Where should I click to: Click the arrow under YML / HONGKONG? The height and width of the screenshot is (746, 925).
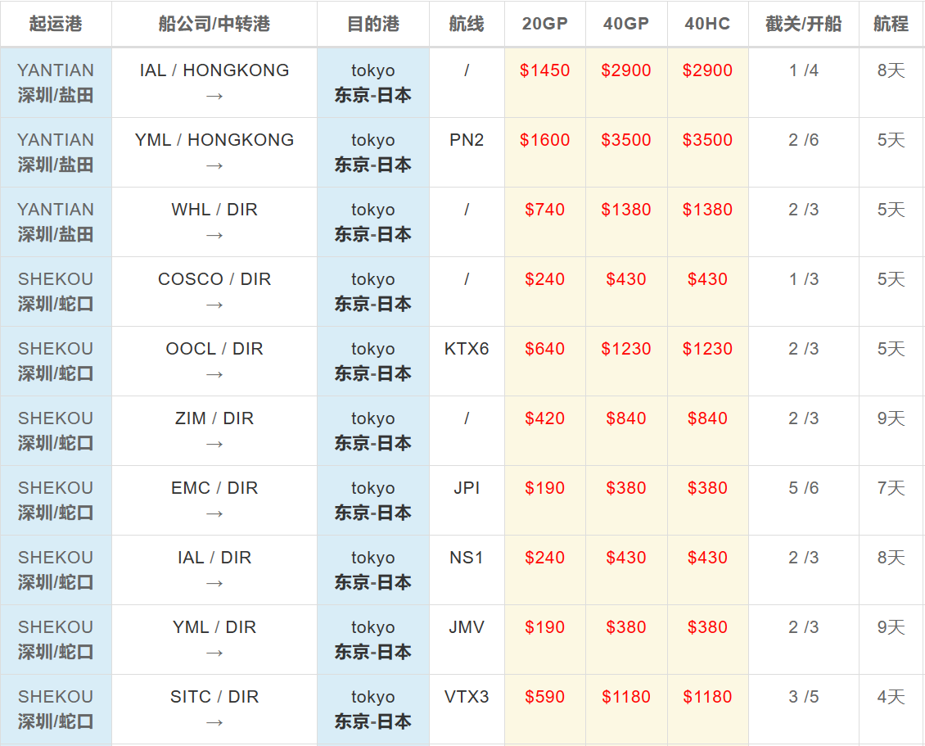tap(214, 165)
